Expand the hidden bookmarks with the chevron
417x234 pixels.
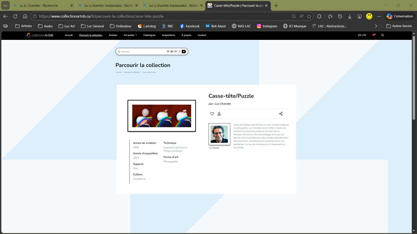coord(376,26)
